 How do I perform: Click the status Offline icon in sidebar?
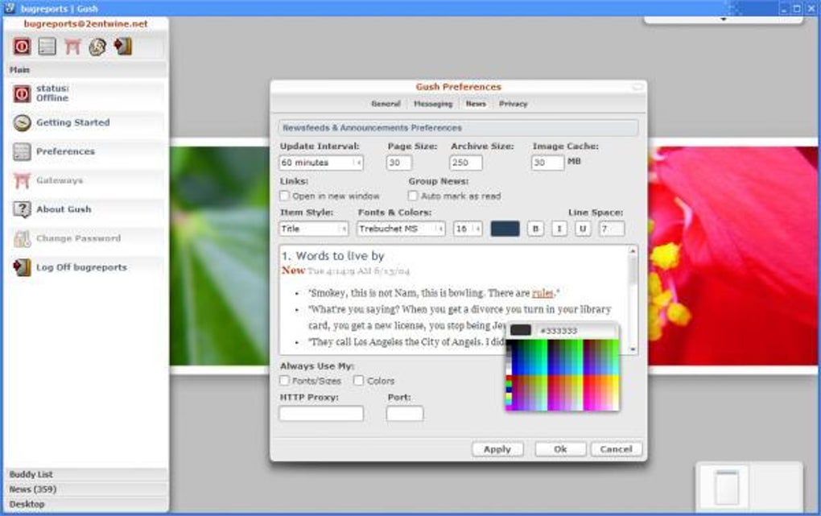click(x=22, y=93)
